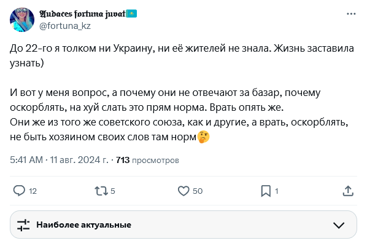Click the Kazakhstan flag emoji next to name
The height and width of the screenshot is (243, 367).
point(131,14)
